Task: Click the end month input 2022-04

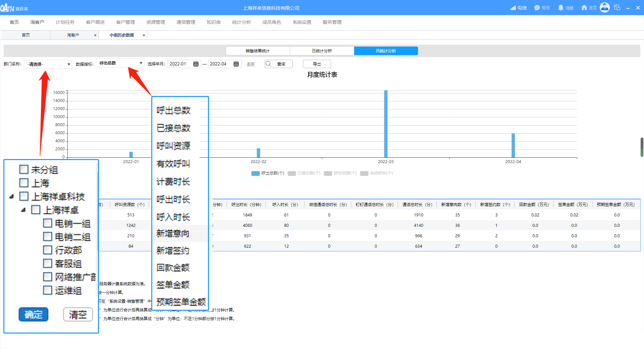Action: (224, 64)
